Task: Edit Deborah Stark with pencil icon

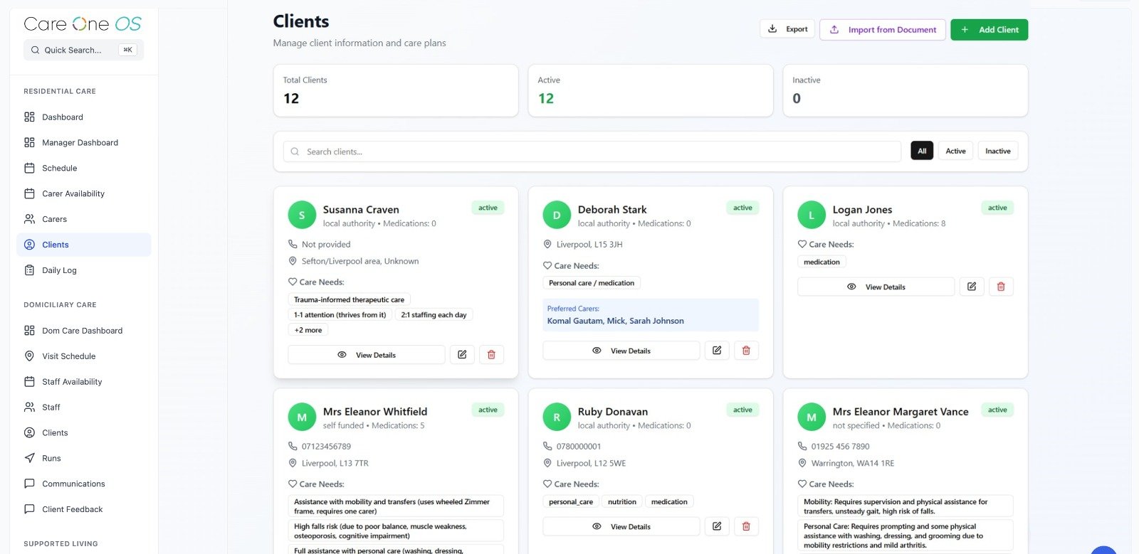Action: 717,351
